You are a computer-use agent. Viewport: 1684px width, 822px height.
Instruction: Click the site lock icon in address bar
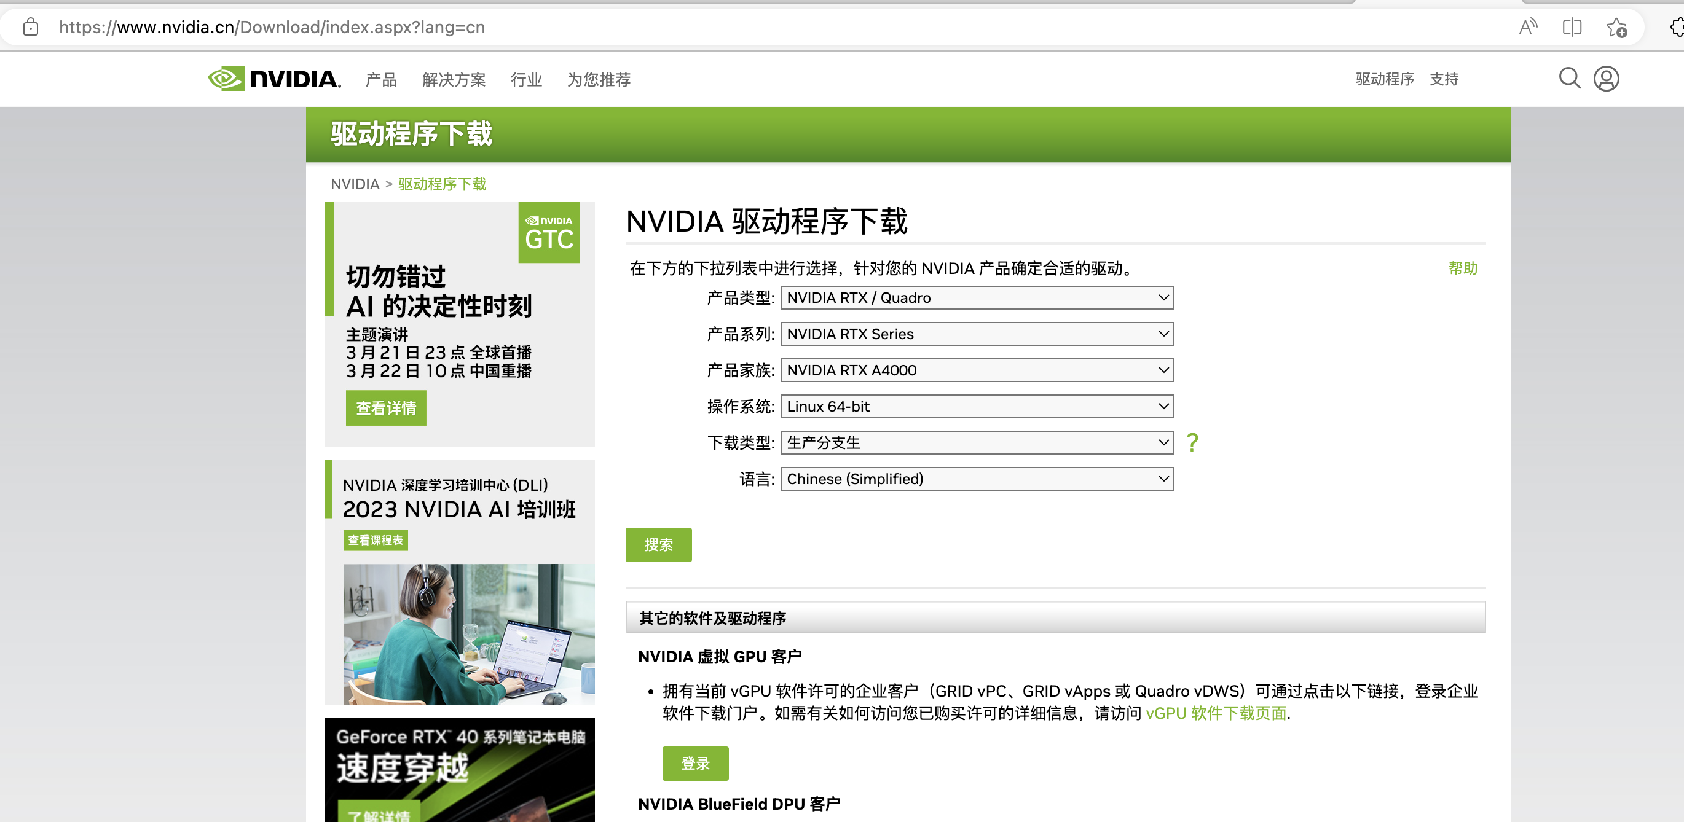(x=31, y=27)
